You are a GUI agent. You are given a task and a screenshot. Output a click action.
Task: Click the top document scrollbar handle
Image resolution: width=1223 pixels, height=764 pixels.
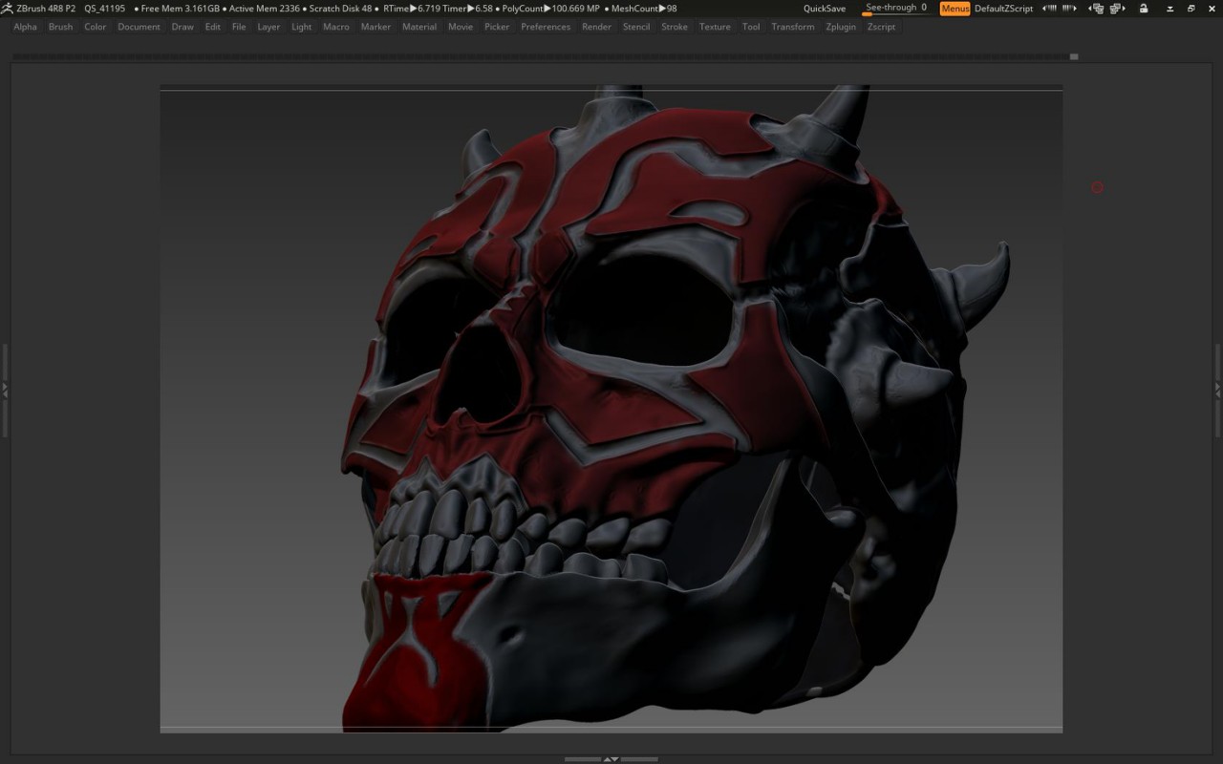[x=1074, y=56]
